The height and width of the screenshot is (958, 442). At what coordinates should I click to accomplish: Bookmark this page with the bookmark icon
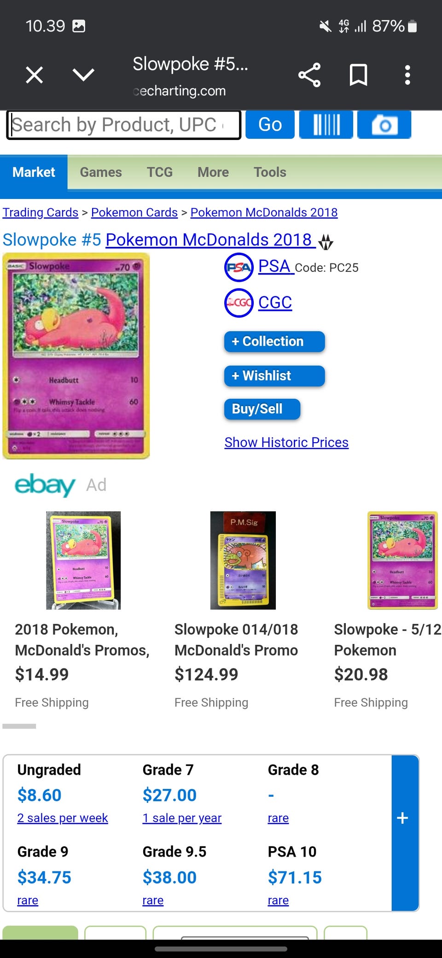pyautogui.click(x=358, y=75)
